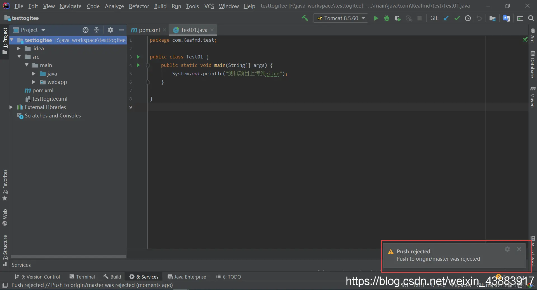Open the Refactor menu
This screenshot has width=537, height=290.
[139, 6]
